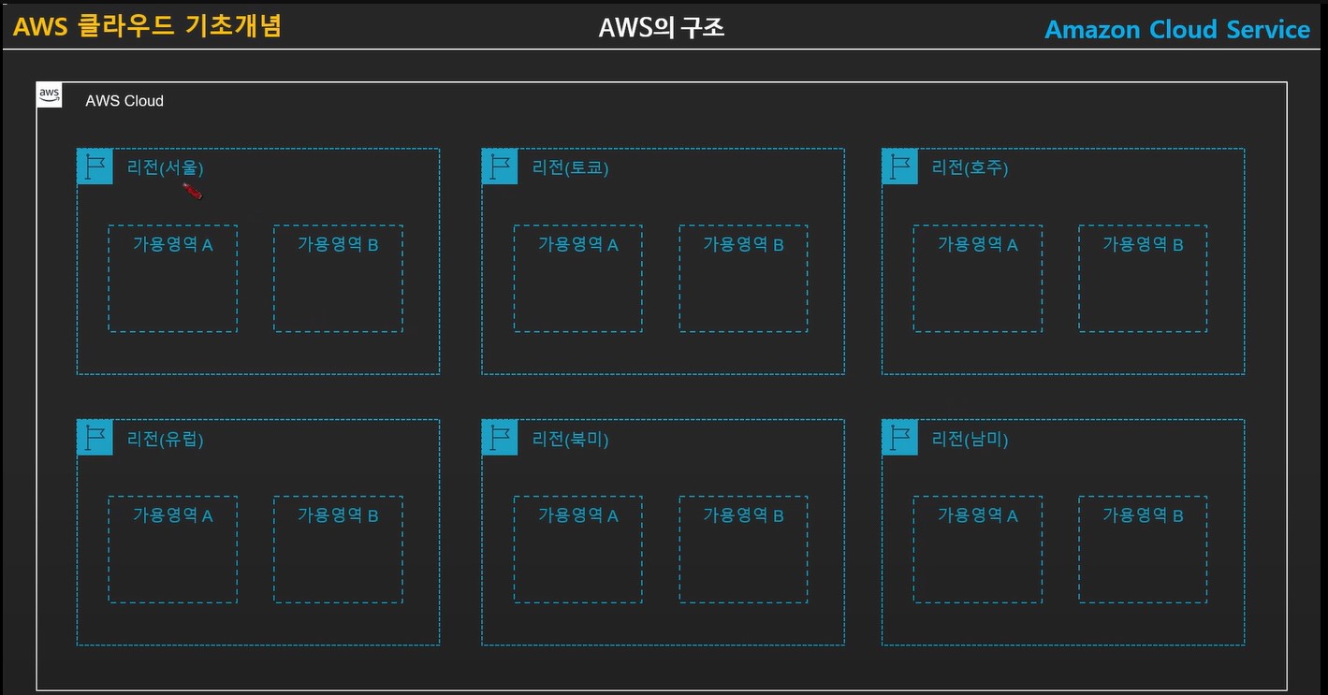
Task: Click 가용영역 A in Seoul region
Action: point(173,278)
